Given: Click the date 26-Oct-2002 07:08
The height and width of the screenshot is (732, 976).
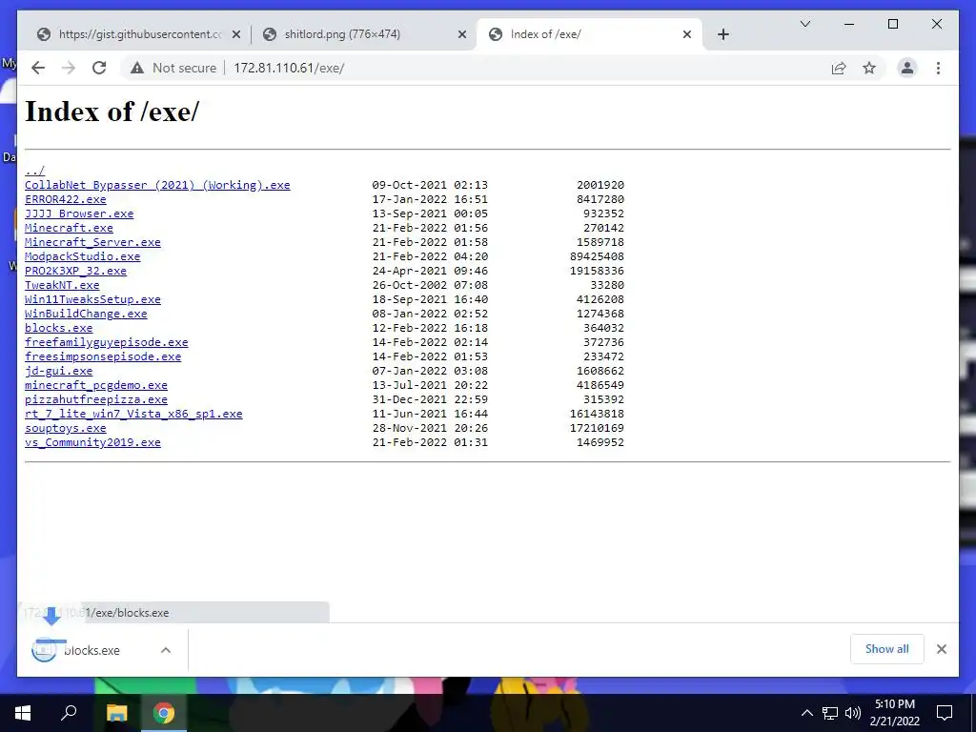Looking at the screenshot, I should 430,285.
